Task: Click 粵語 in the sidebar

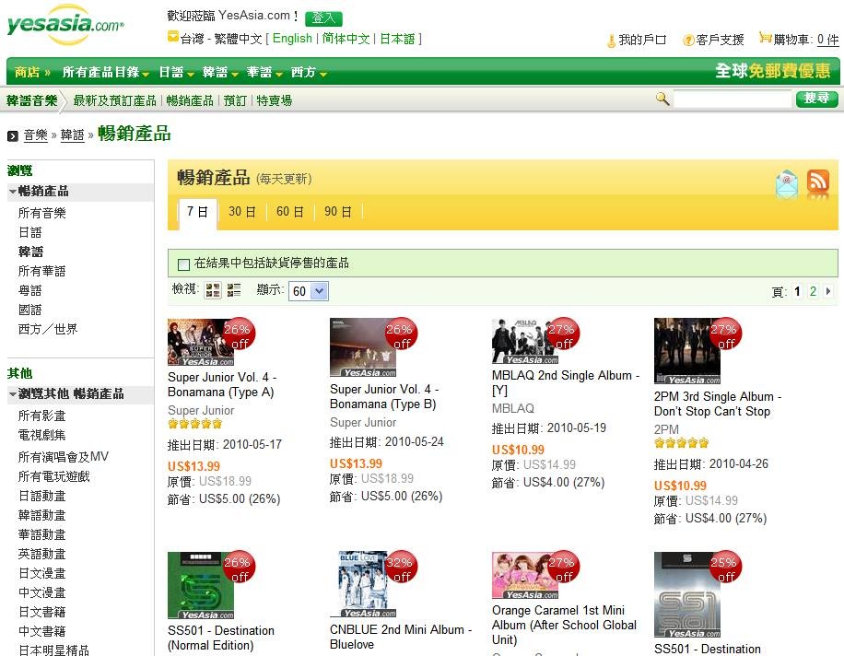Action: [x=30, y=290]
